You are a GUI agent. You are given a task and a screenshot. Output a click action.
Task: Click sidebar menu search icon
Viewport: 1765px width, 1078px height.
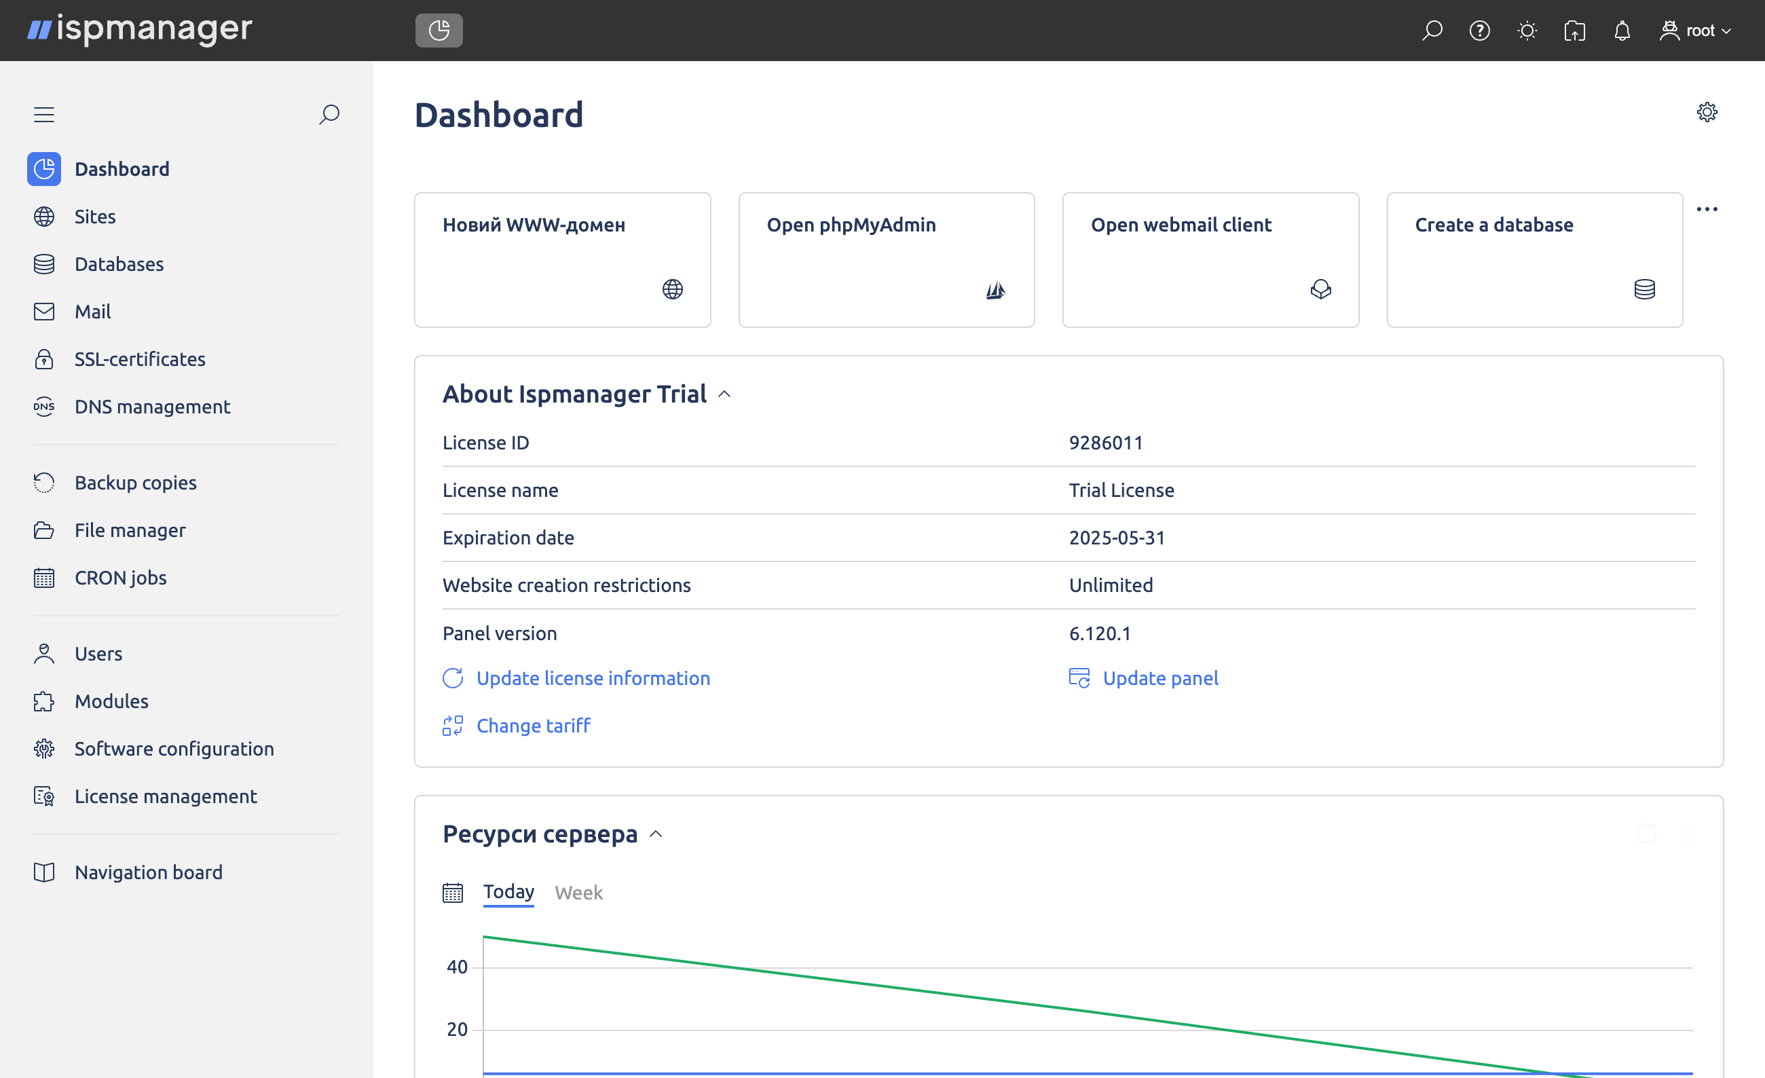pos(329,115)
